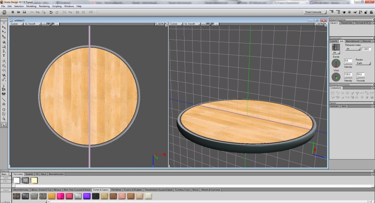Viewport: 375px width, 203px height.
Task: Switch to the Lights tab in Environment
Action: point(334,41)
